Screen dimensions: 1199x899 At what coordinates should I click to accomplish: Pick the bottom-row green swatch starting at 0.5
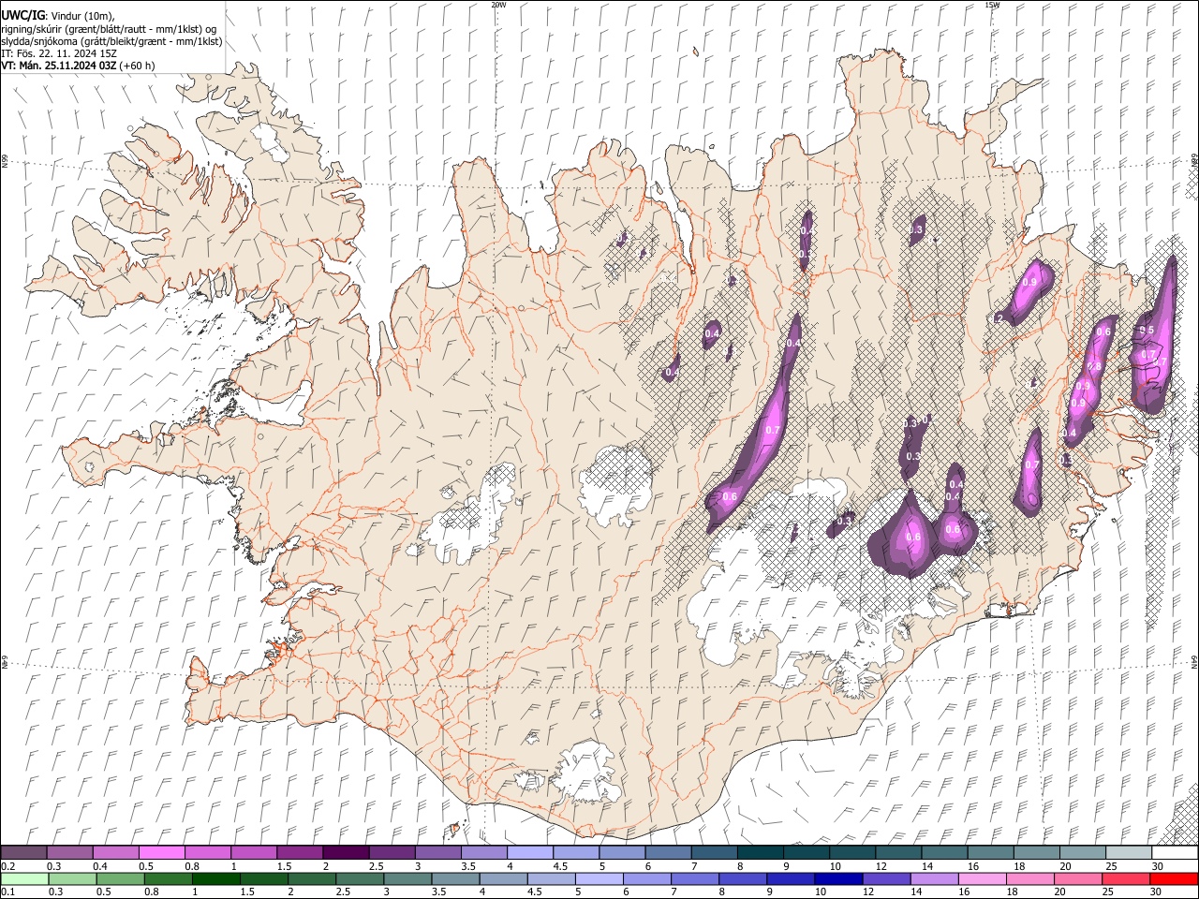pos(121,879)
